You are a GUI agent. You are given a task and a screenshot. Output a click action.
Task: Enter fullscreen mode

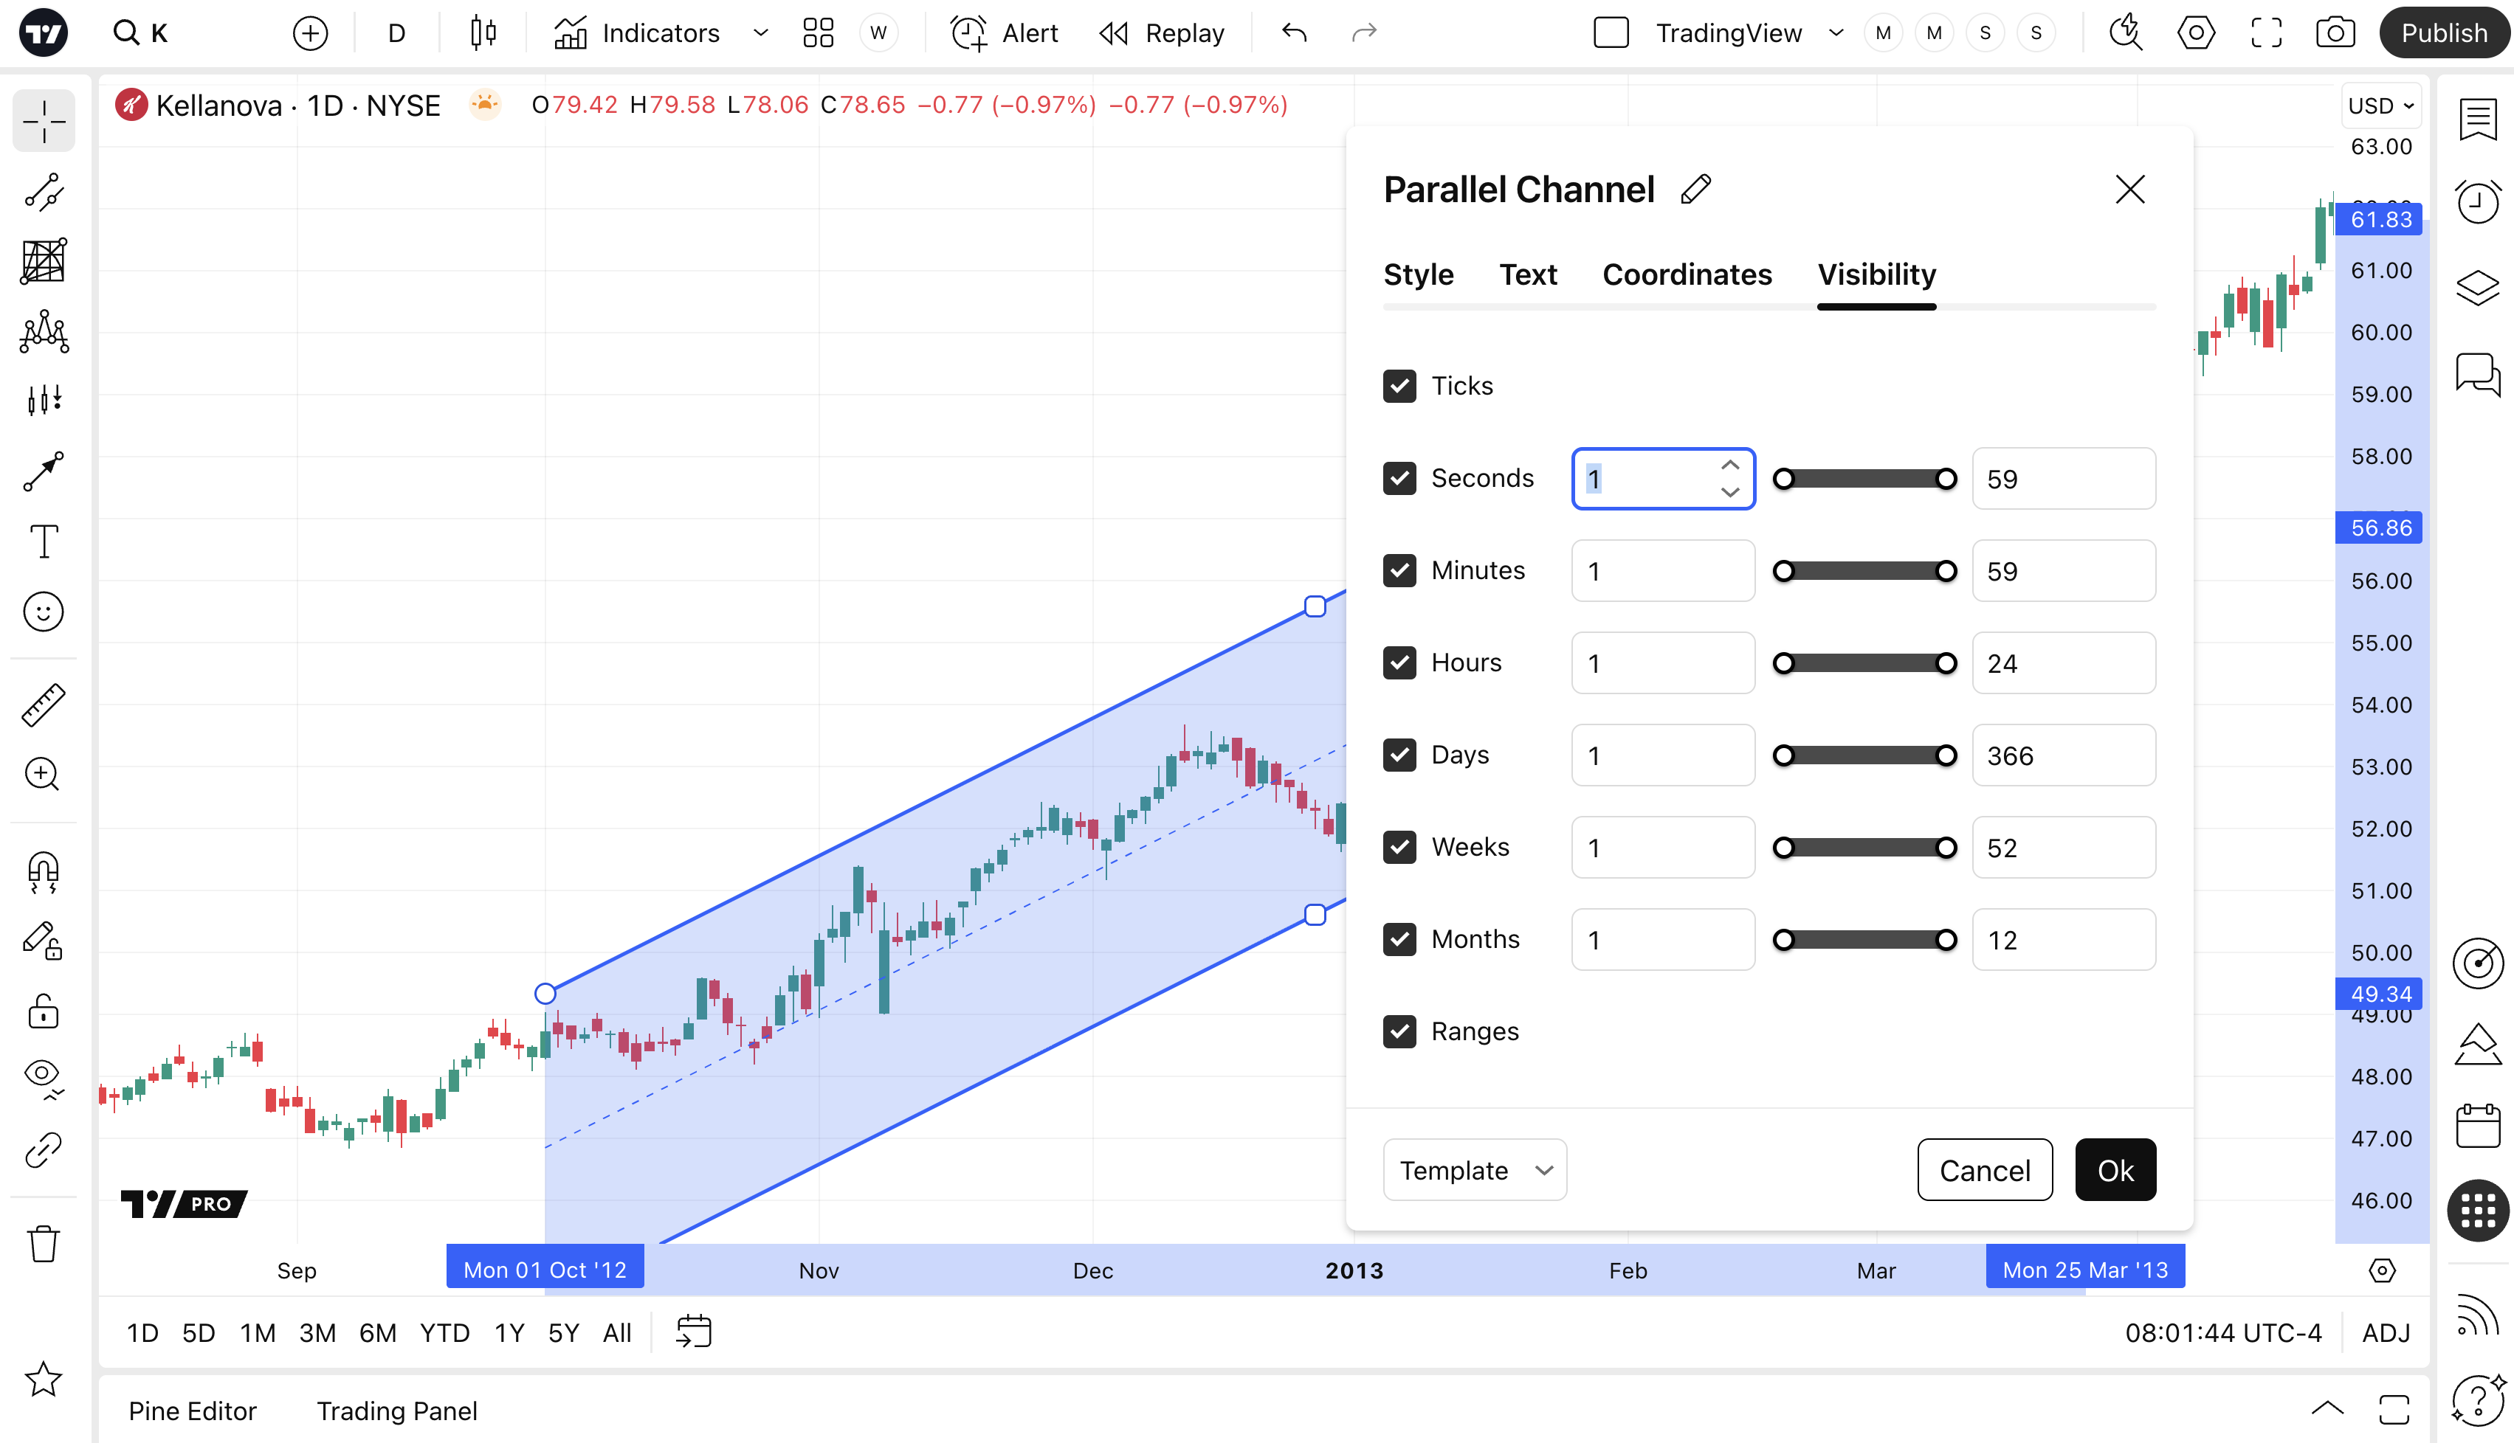coord(2266,34)
